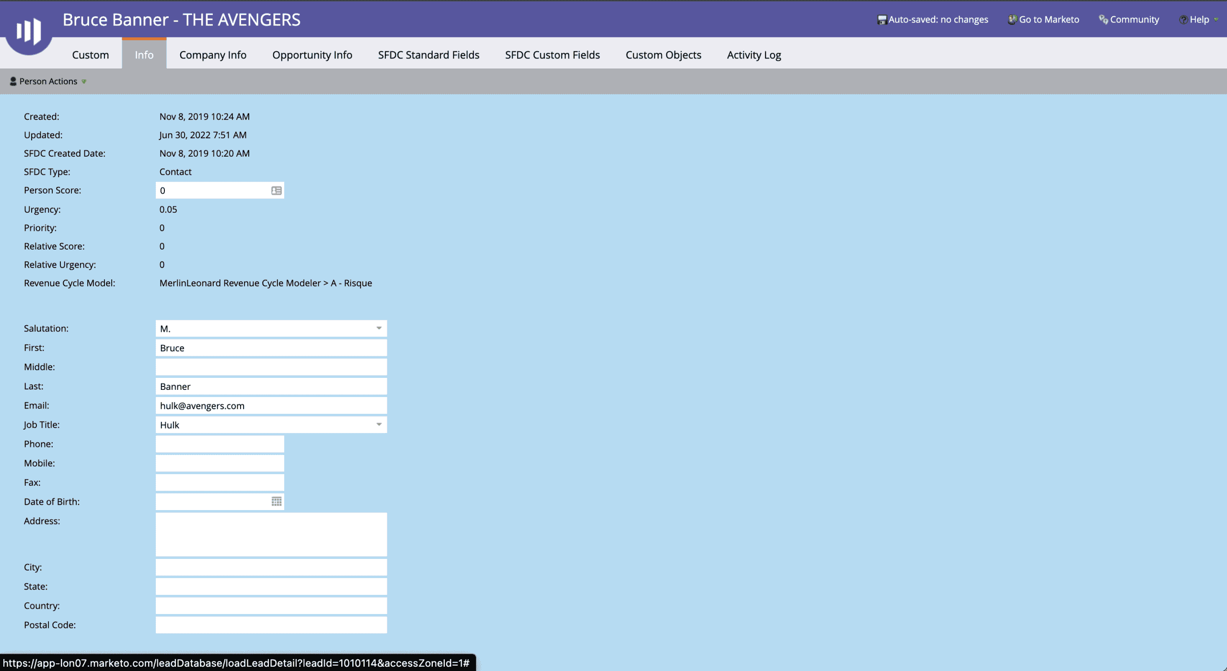The width and height of the screenshot is (1227, 671).
Task: Click the empty Middle name field
Action: click(x=271, y=367)
